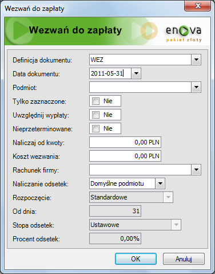Click the enova pakiet złoty logo
Screen dimensions: 215x274
(184, 34)
